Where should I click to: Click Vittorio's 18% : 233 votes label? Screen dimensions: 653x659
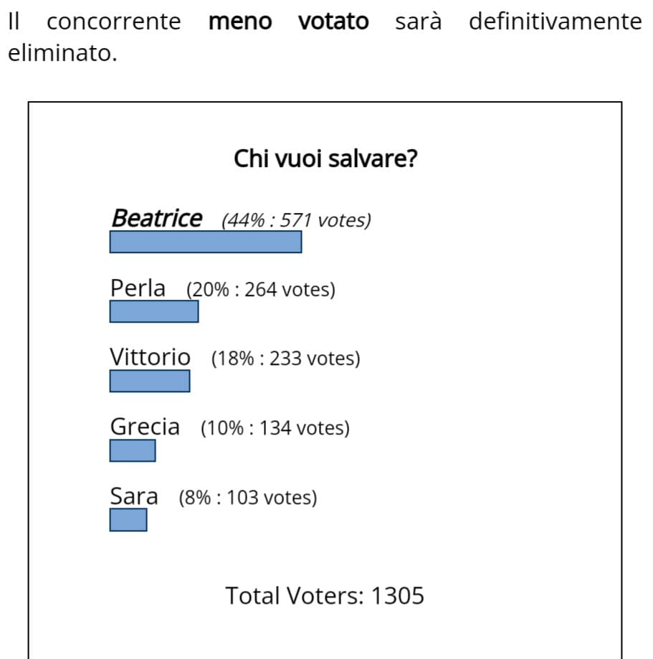click(x=286, y=359)
